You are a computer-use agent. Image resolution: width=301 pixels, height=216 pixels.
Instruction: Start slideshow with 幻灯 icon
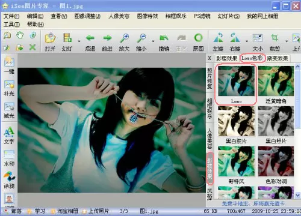pyautogui.click(x=67, y=42)
